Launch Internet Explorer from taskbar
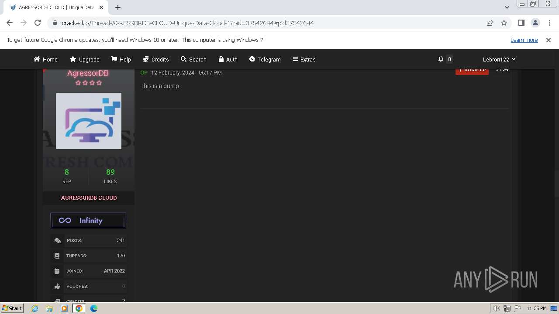This screenshot has width=559, height=314. pyautogui.click(x=35, y=308)
